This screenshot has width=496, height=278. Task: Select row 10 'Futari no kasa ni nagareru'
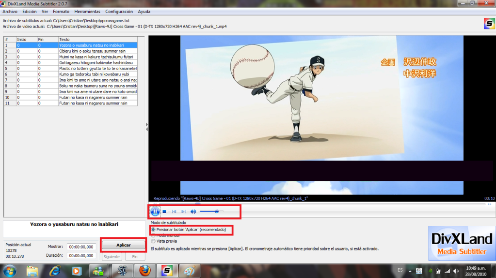coord(70,97)
